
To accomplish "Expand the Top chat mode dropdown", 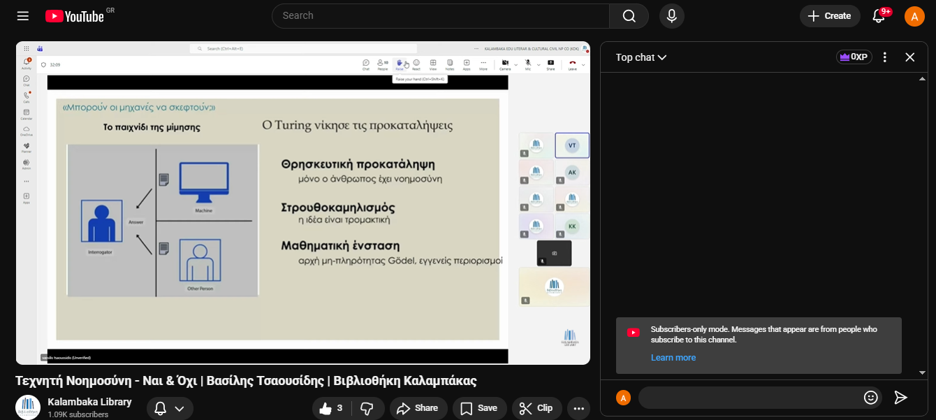I will [x=641, y=57].
